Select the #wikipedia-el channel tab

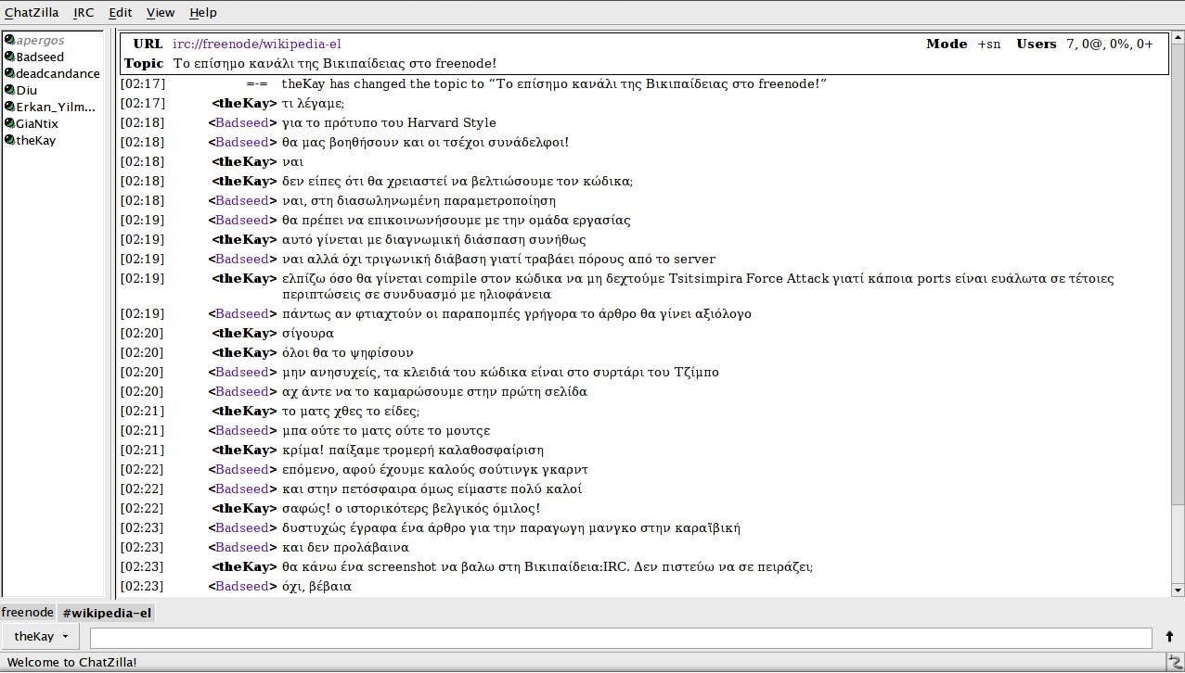106,612
